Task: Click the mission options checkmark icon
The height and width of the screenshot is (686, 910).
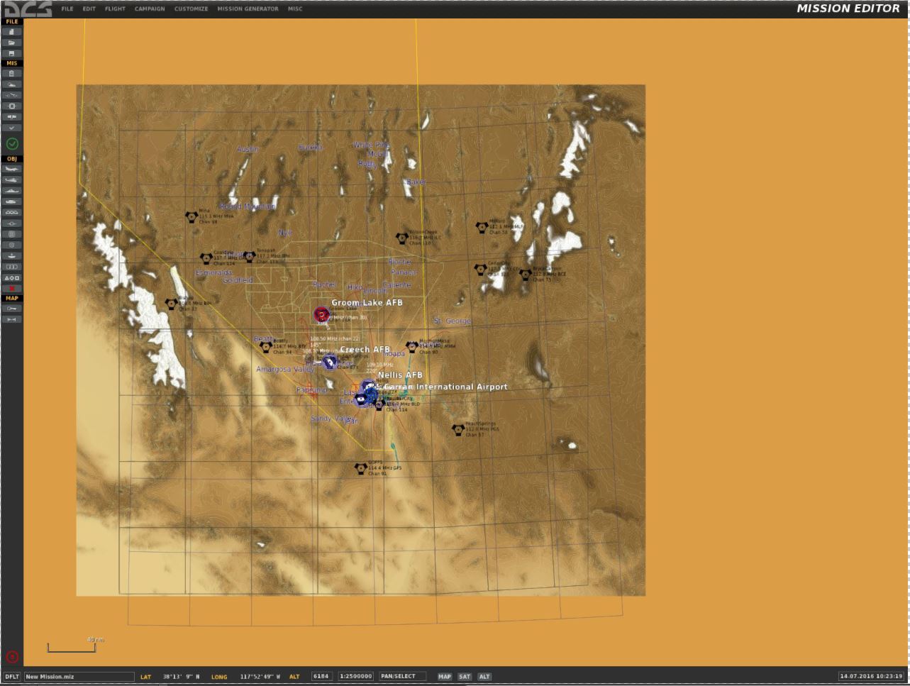Action: click(x=12, y=128)
